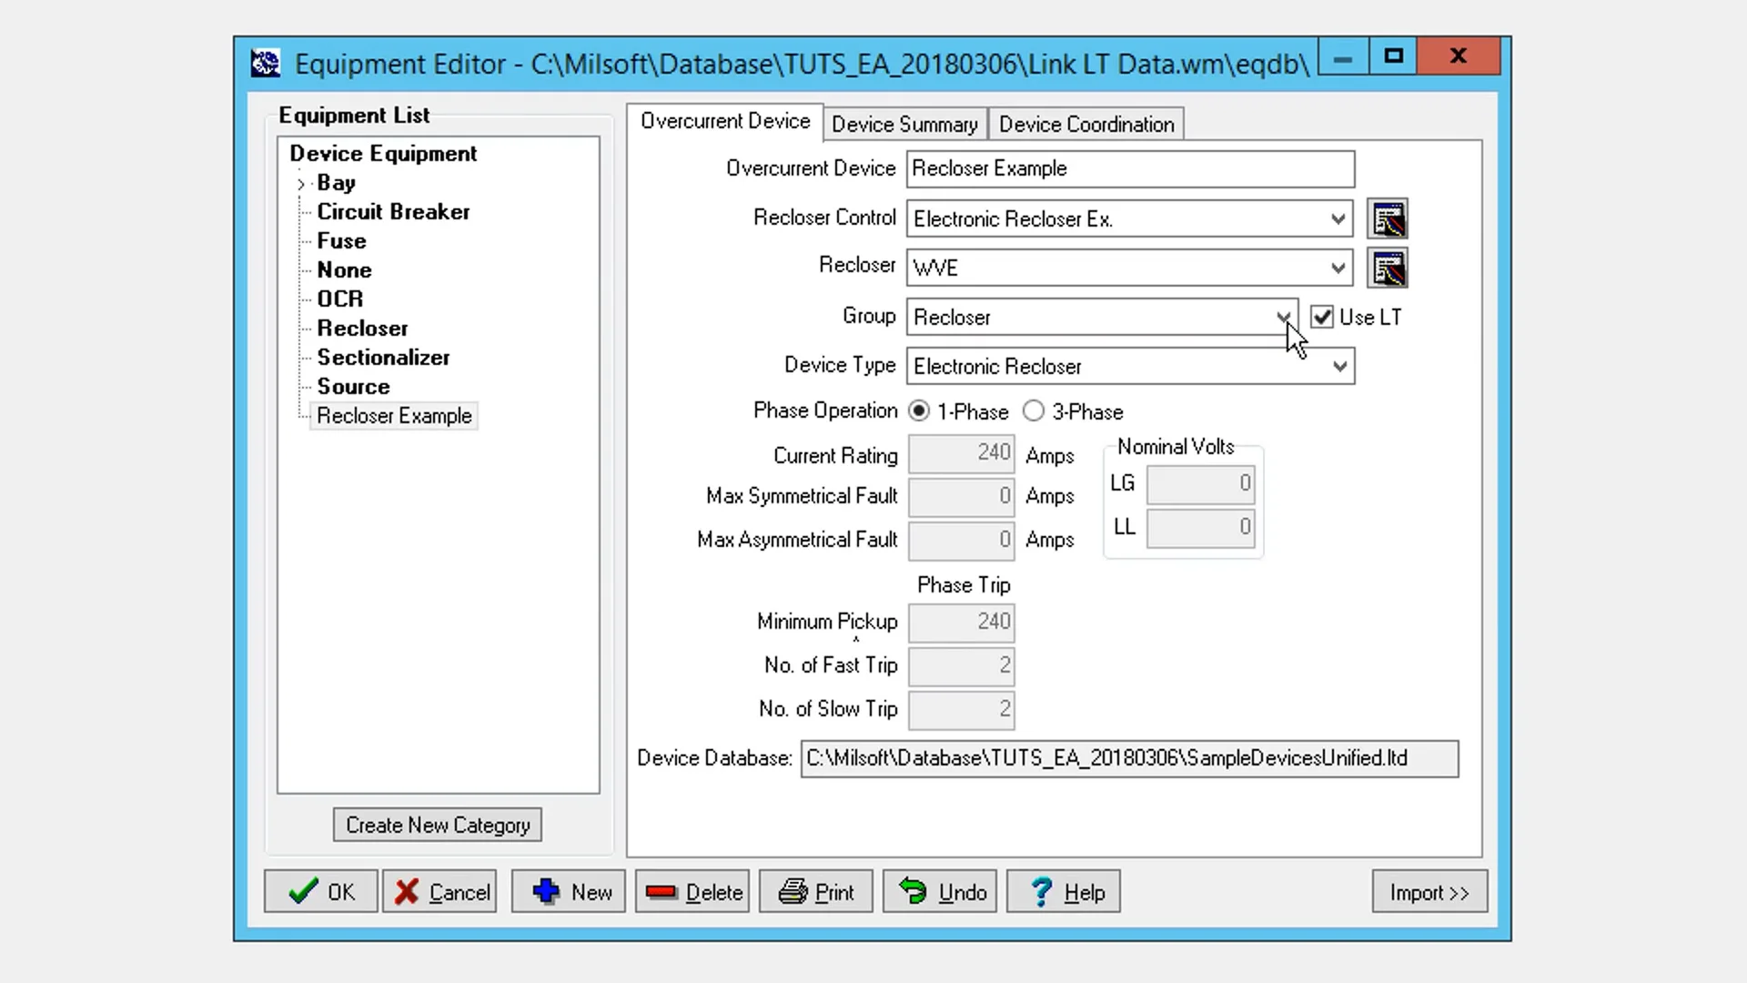Select 3-Phase operation
The height and width of the screenshot is (983, 1747).
pyautogui.click(x=1034, y=411)
